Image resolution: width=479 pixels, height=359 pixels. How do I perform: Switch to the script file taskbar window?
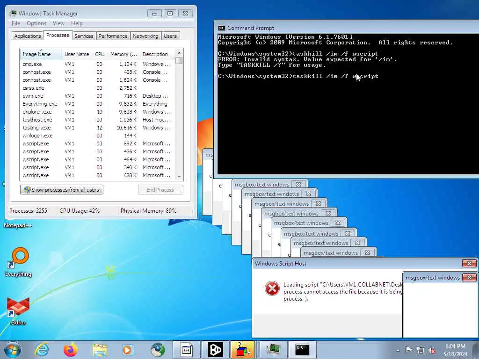click(x=187, y=350)
